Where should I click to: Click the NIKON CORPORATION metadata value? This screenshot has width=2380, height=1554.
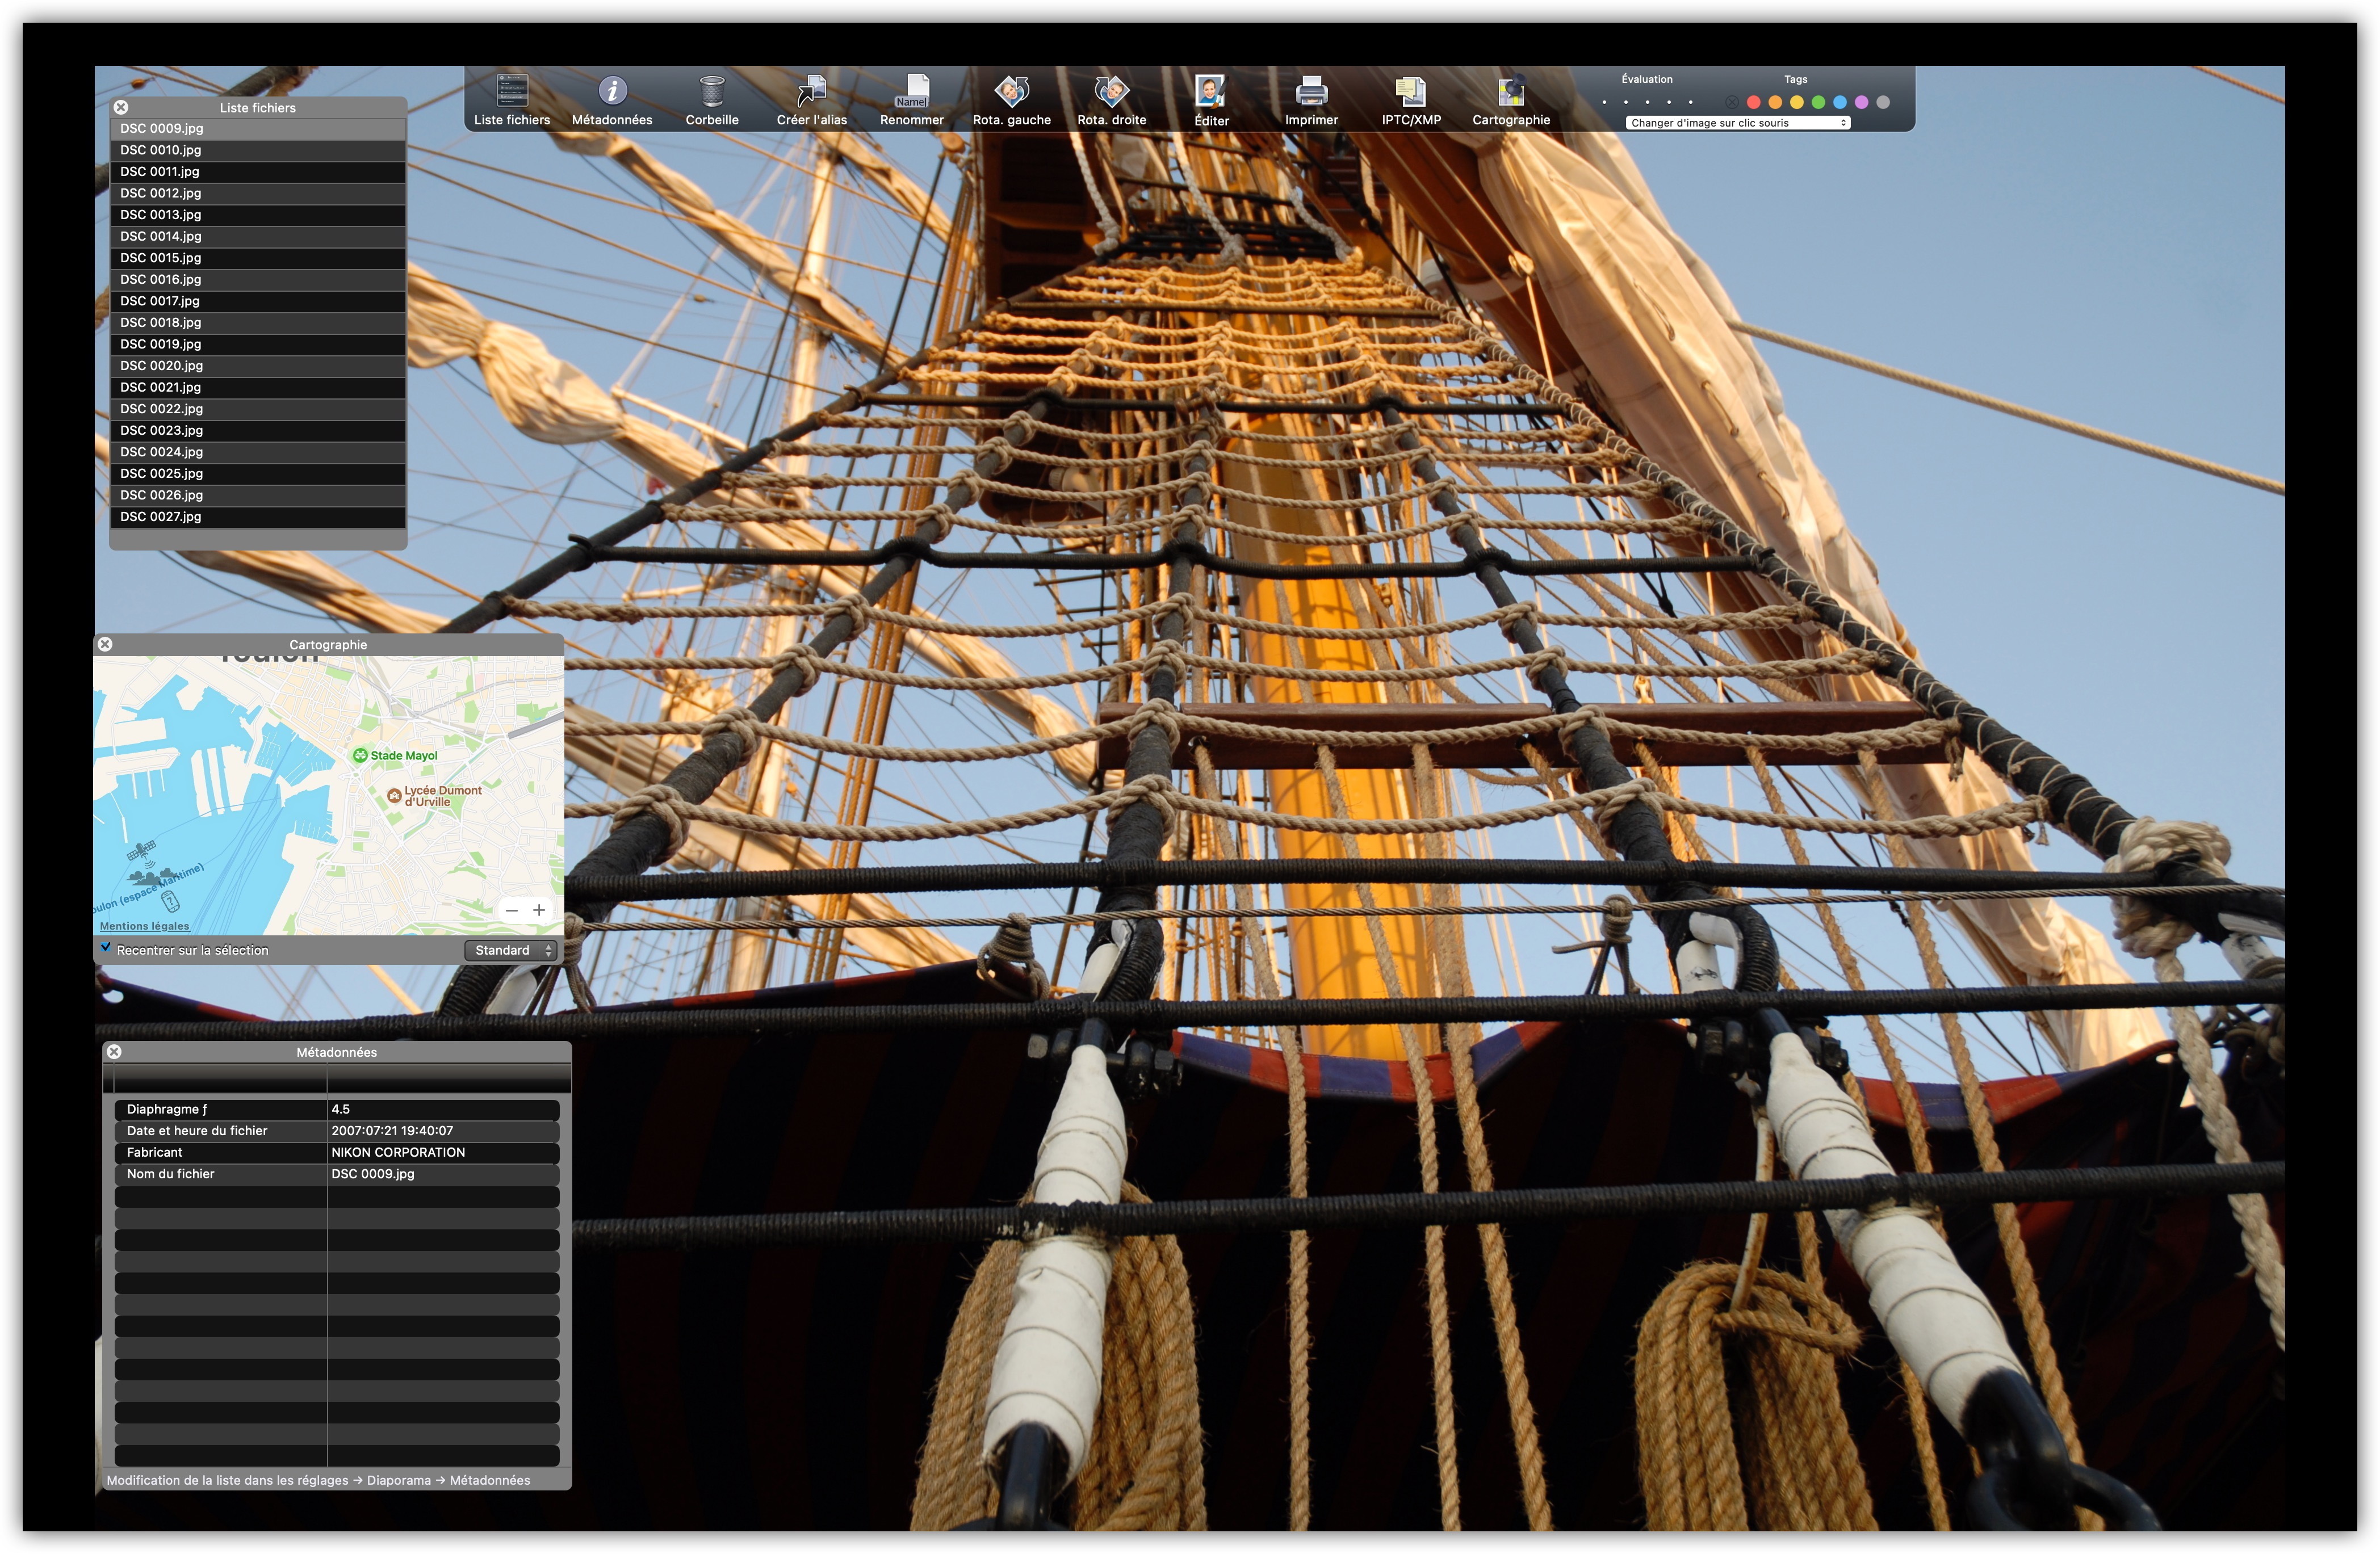398,1152
